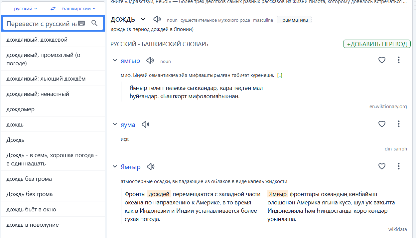This screenshot has height=238, width=416.
Task: Play audio for capitalized Ямғыр translation
Action: tap(151, 167)
